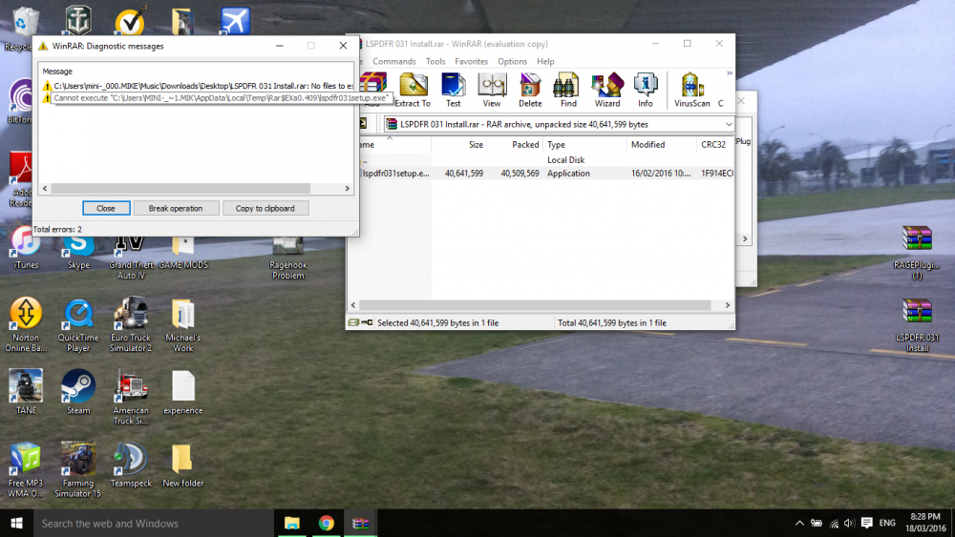Close the diagnostic messages dialog with Close button
Viewport: 955px width, 537px height.
(106, 208)
